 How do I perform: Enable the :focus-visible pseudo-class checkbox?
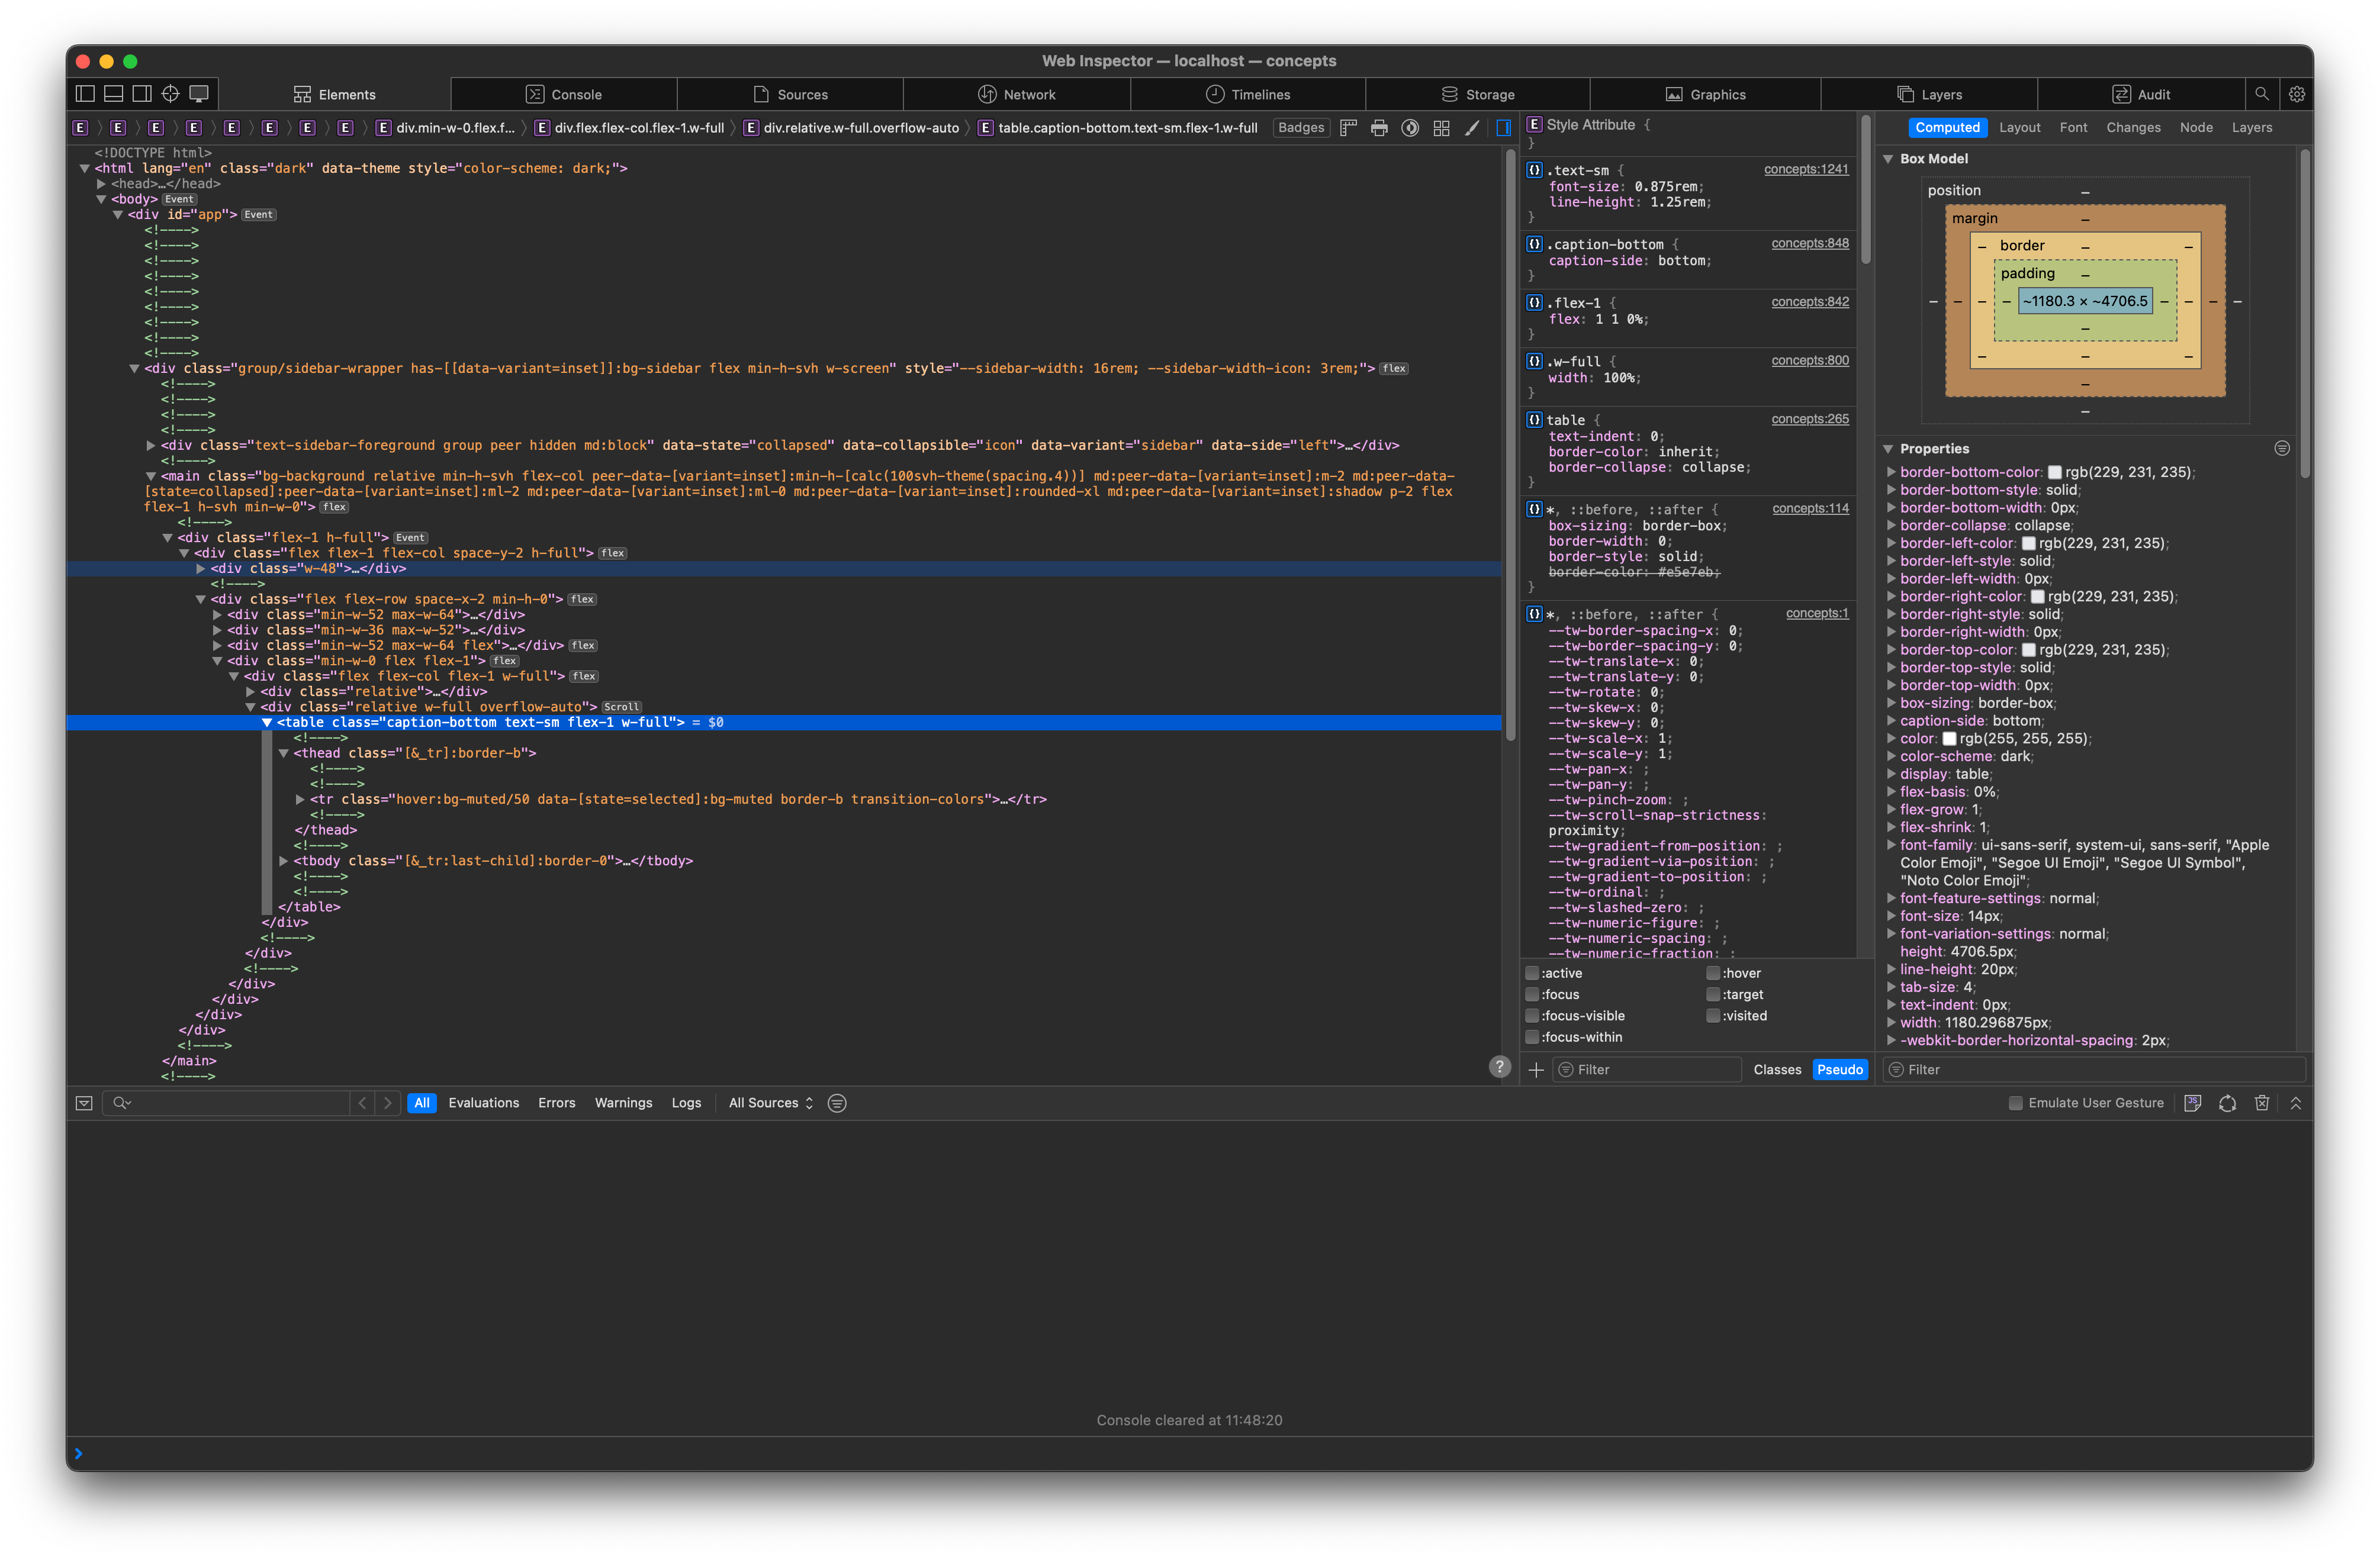1531,1016
